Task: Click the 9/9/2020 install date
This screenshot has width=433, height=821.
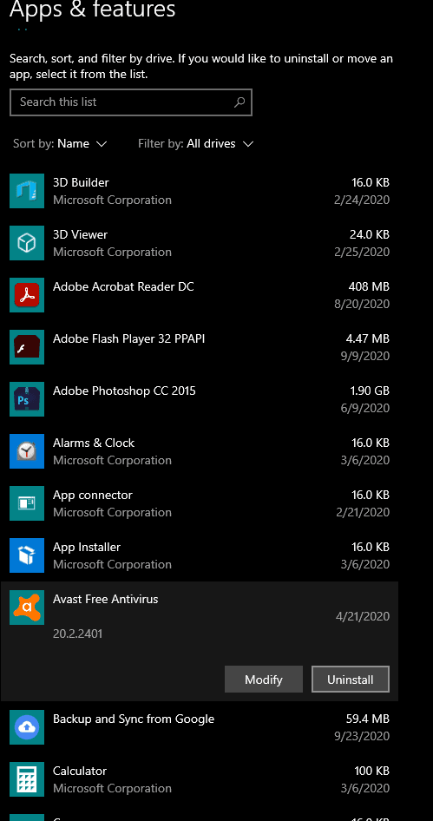Action: (365, 356)
